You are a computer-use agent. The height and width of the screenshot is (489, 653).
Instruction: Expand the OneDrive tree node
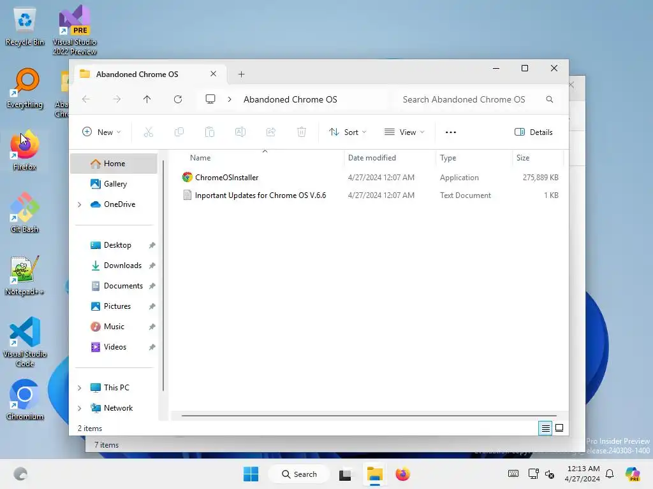80,204
